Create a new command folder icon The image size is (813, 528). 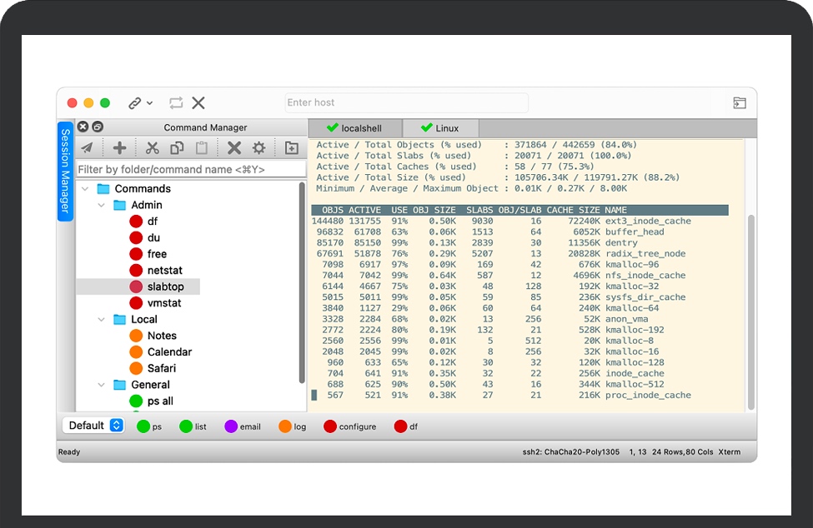291,148
